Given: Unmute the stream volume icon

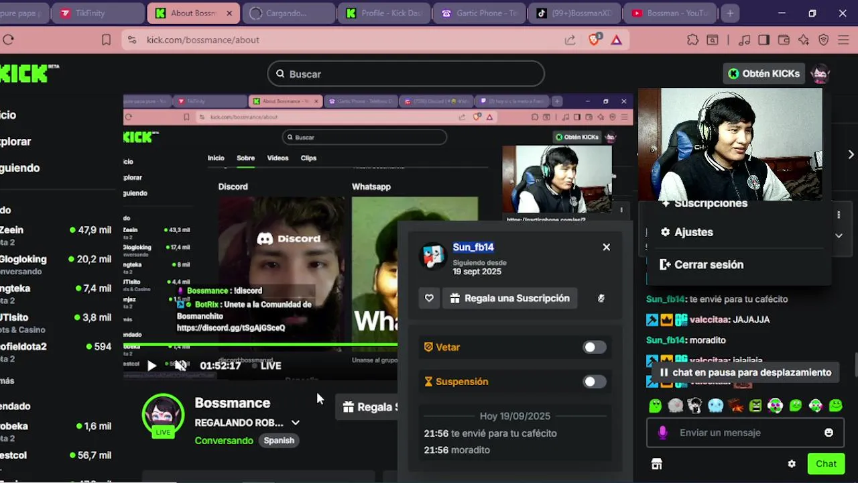Looking at the screenshot, I should tap(180, 366).
